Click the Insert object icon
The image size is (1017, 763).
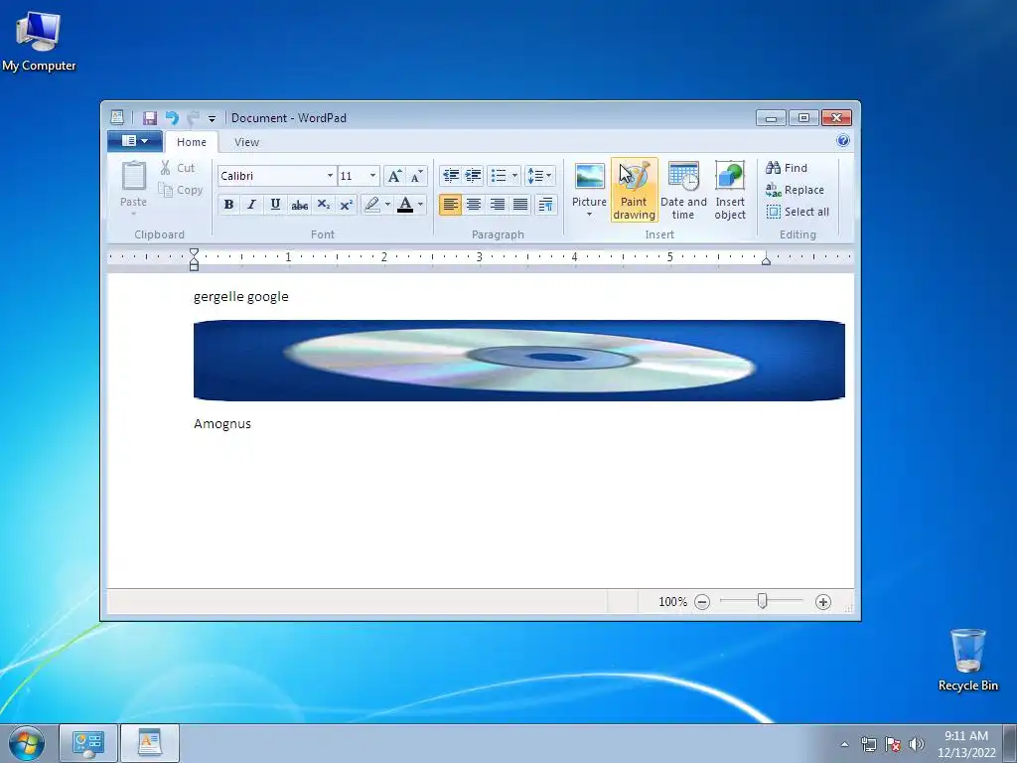(x=730, y=190)
